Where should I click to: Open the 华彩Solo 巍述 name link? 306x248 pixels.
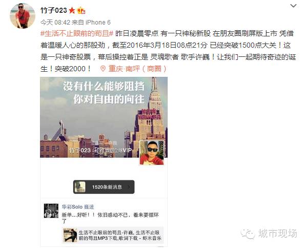(78, 206)
